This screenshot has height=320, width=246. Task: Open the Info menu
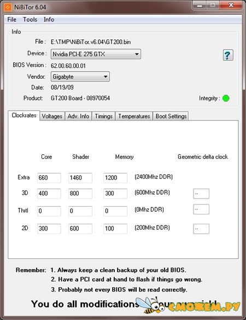[49, 20]
